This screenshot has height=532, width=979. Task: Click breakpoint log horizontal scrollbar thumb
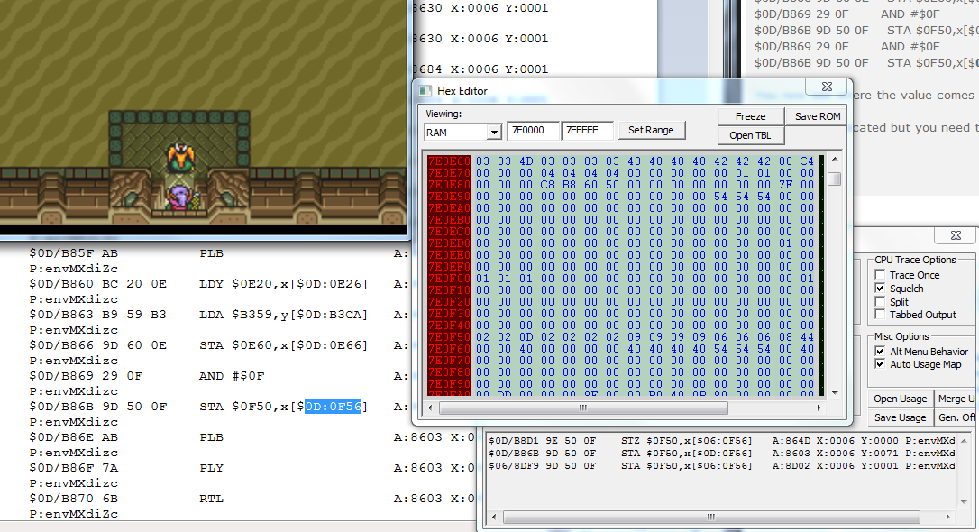pos(711,517)
